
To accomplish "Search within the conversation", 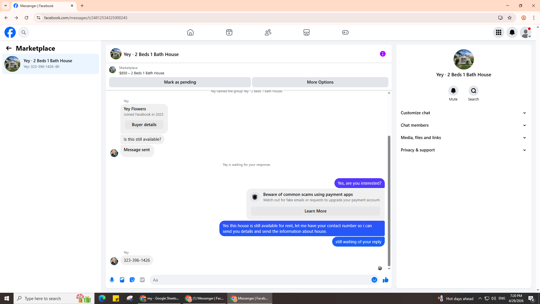I will click(473, 91).
